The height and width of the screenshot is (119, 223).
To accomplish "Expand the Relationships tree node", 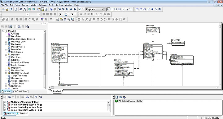I will [x=6, y=71].
